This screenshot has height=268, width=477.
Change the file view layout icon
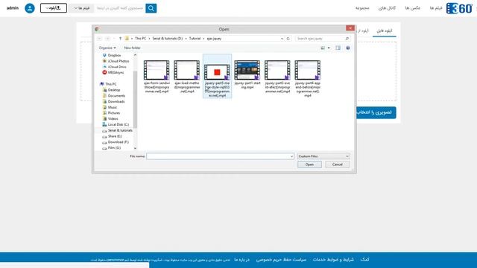click(x=323, y=48)
